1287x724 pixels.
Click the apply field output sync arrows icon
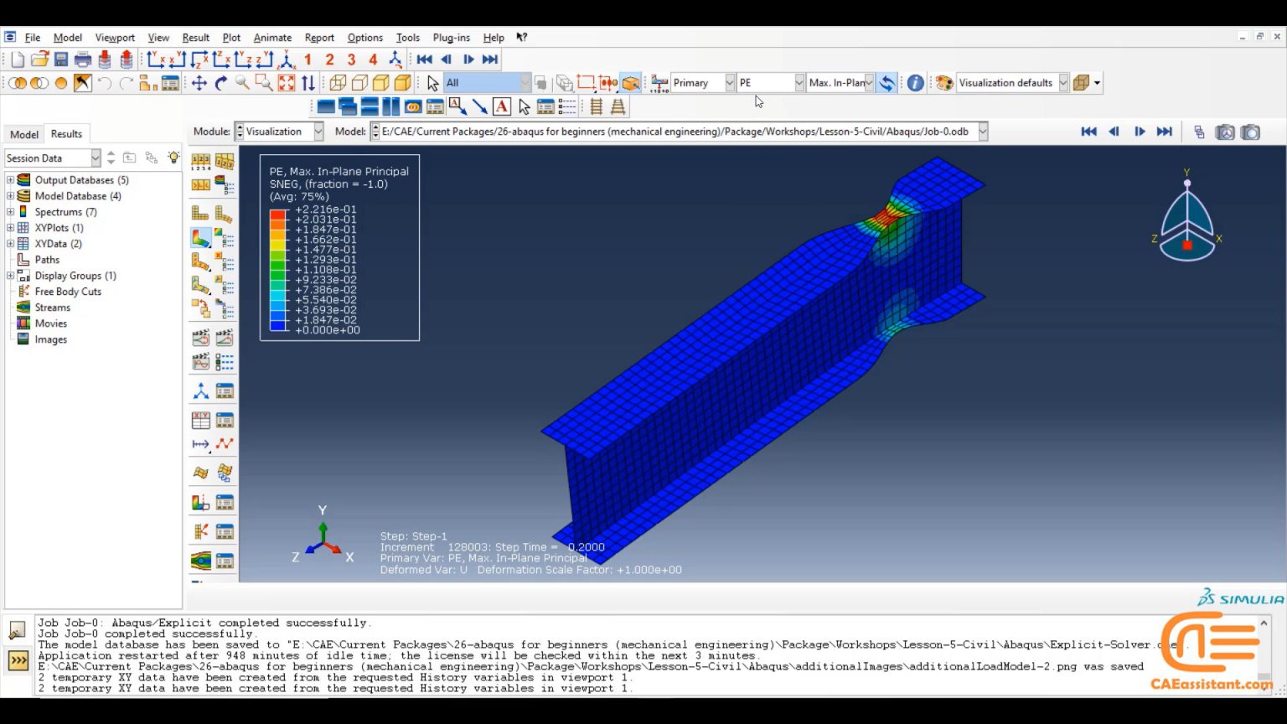click(886, 82)
